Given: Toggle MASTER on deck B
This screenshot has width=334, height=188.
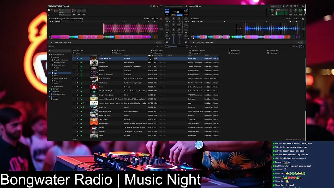Looking at the screenshot, I should [200, 21].
